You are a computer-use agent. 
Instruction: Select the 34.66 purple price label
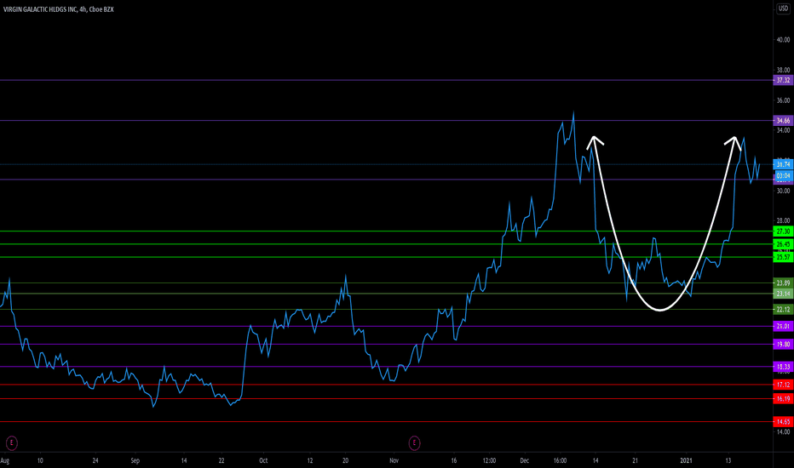[783, 121]
